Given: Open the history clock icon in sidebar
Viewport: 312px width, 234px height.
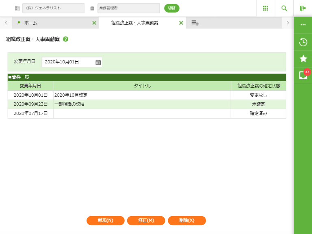Looking at the screenshot, I should click(x=303, y=42).
